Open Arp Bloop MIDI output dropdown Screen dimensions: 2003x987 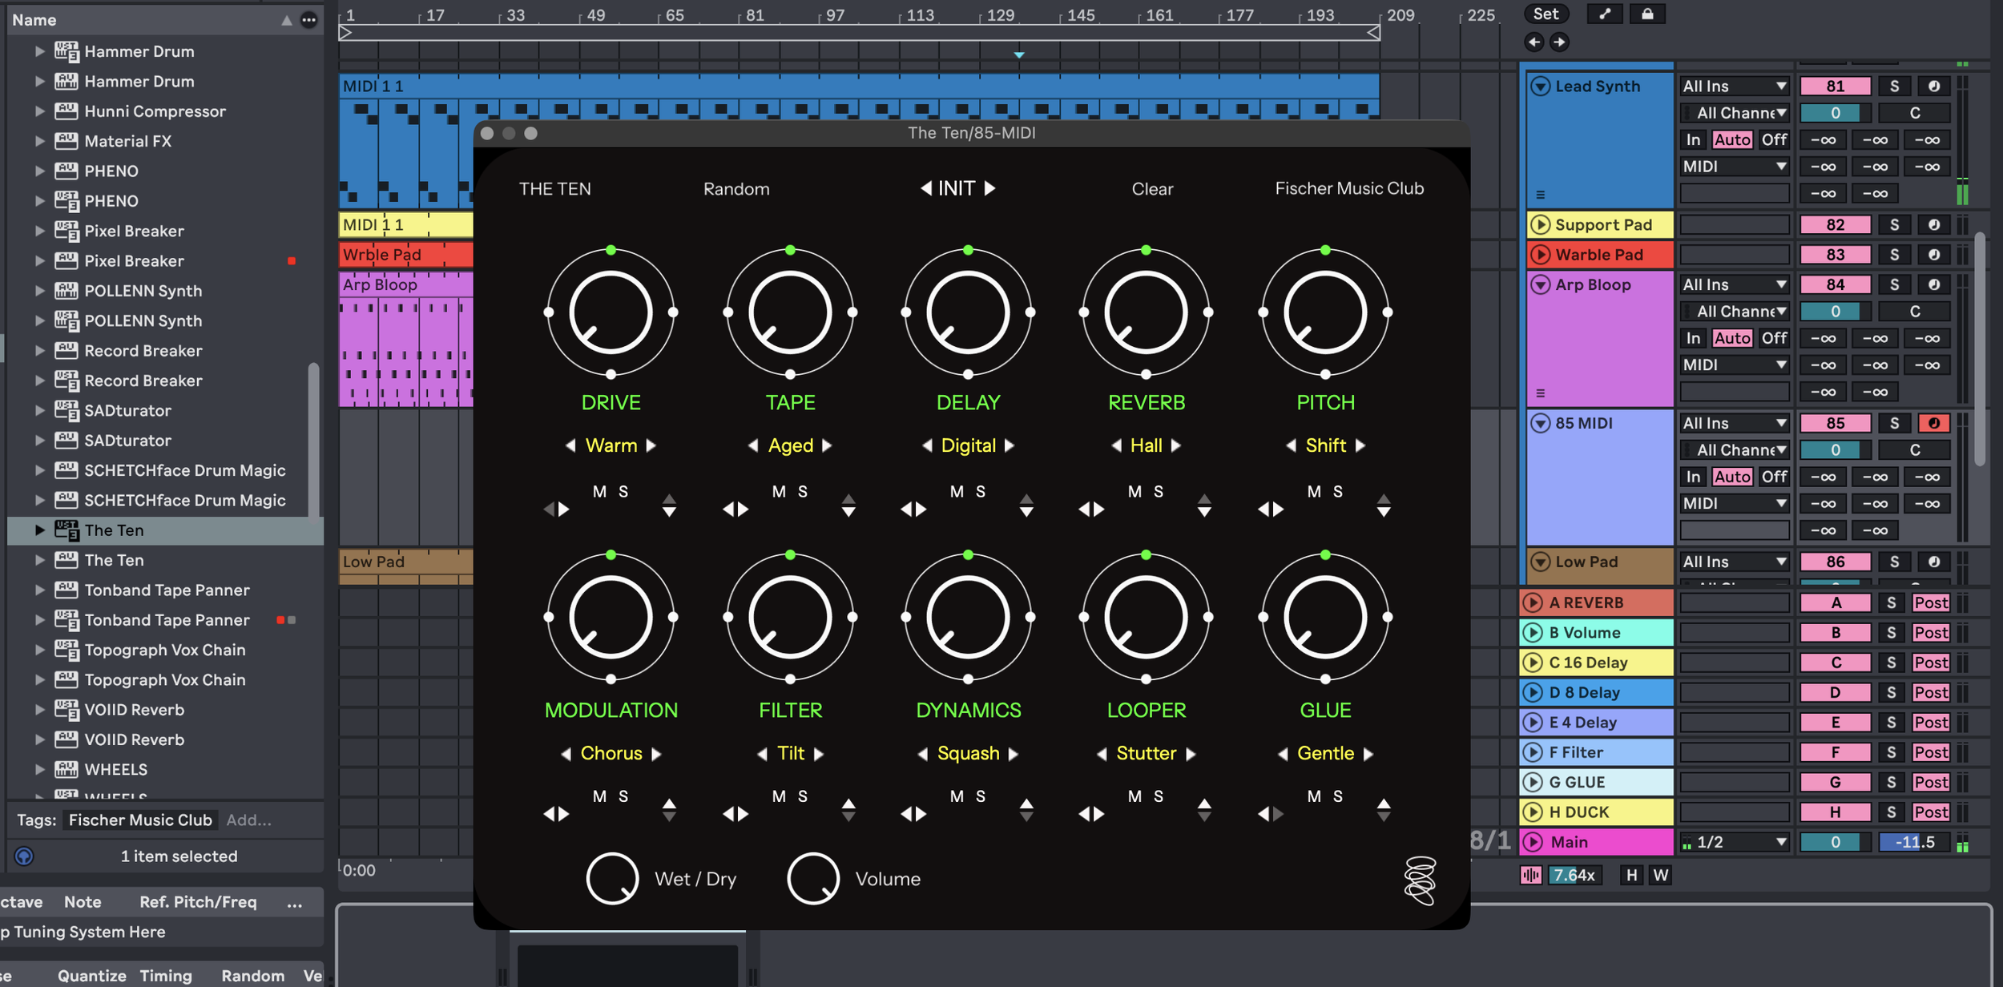pyautogui.click(x=1735, y=365)
